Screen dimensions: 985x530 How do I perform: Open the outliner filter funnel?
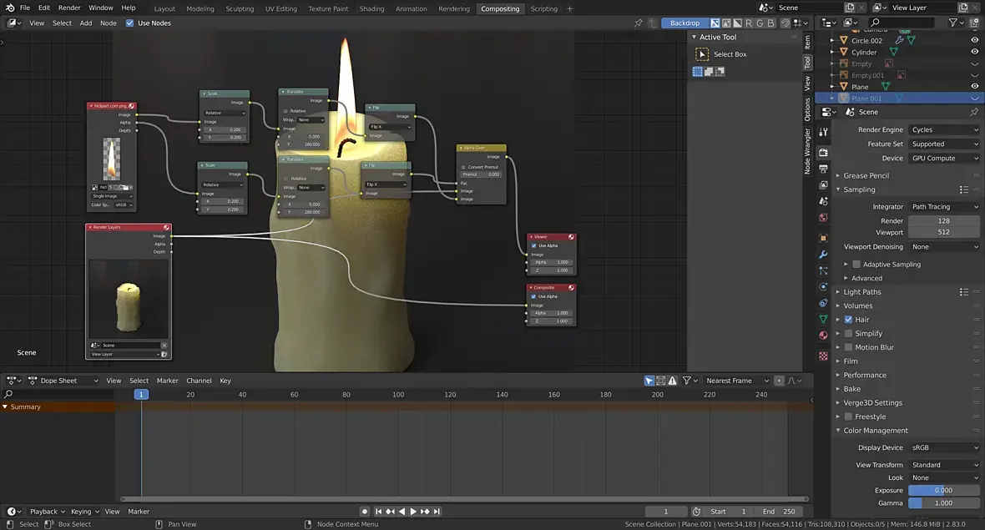click(953, 23)
